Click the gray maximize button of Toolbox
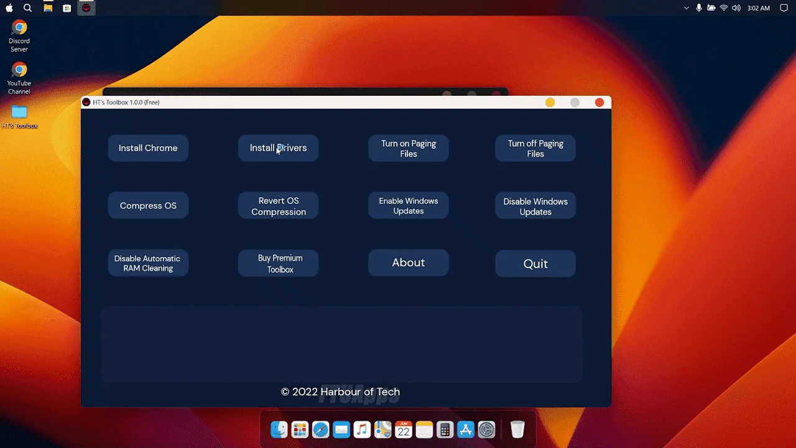Image resolution: width=796 pixels, height=448 pixels. (575, 102)
